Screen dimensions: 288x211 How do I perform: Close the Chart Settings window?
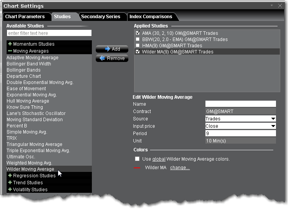pyautogui.click(x=280, y=6)
